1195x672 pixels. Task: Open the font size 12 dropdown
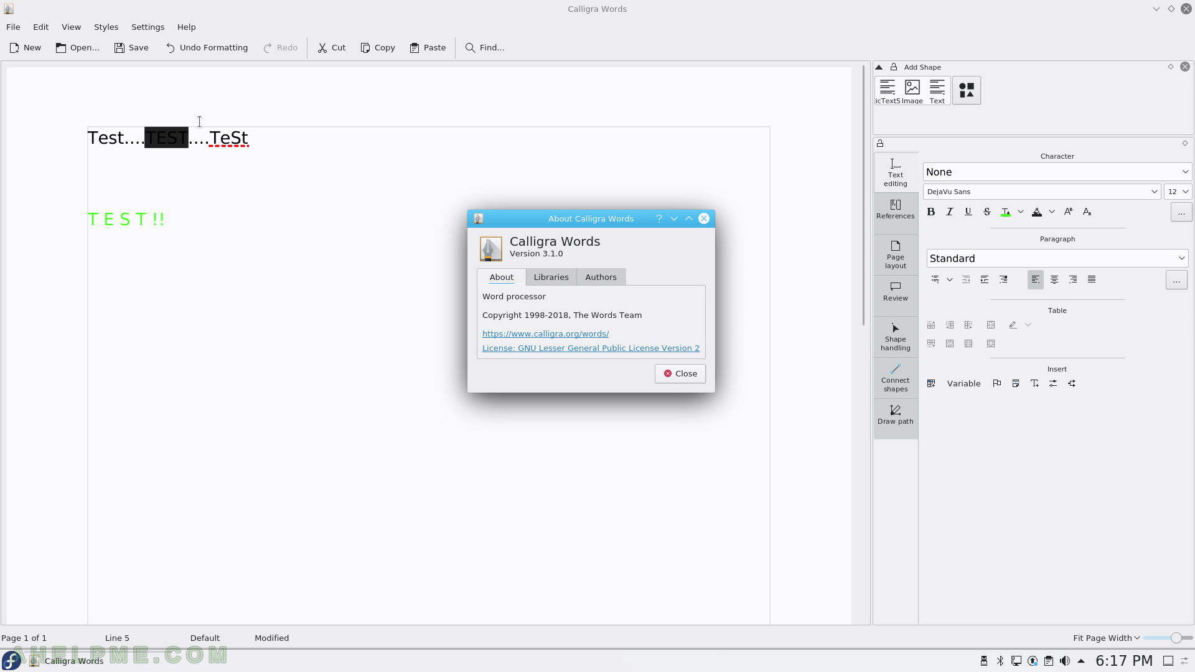pyautogui.click(x=1178, y=192)
